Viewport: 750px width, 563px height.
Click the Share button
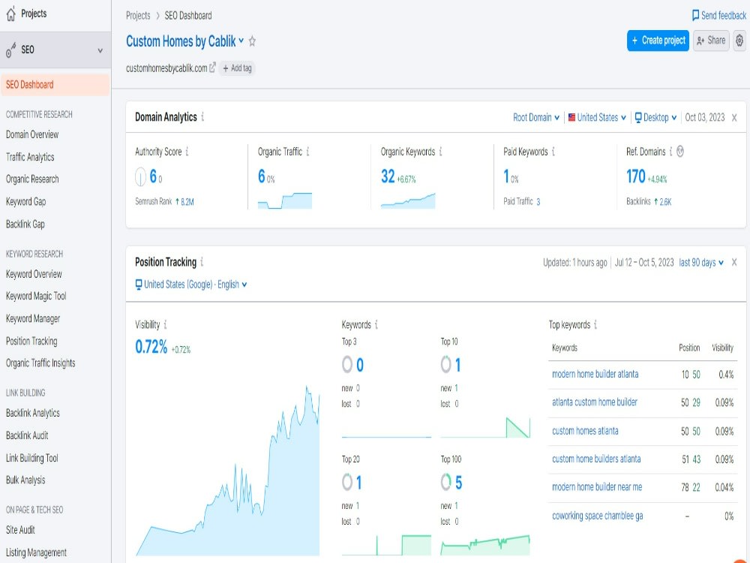711,41
